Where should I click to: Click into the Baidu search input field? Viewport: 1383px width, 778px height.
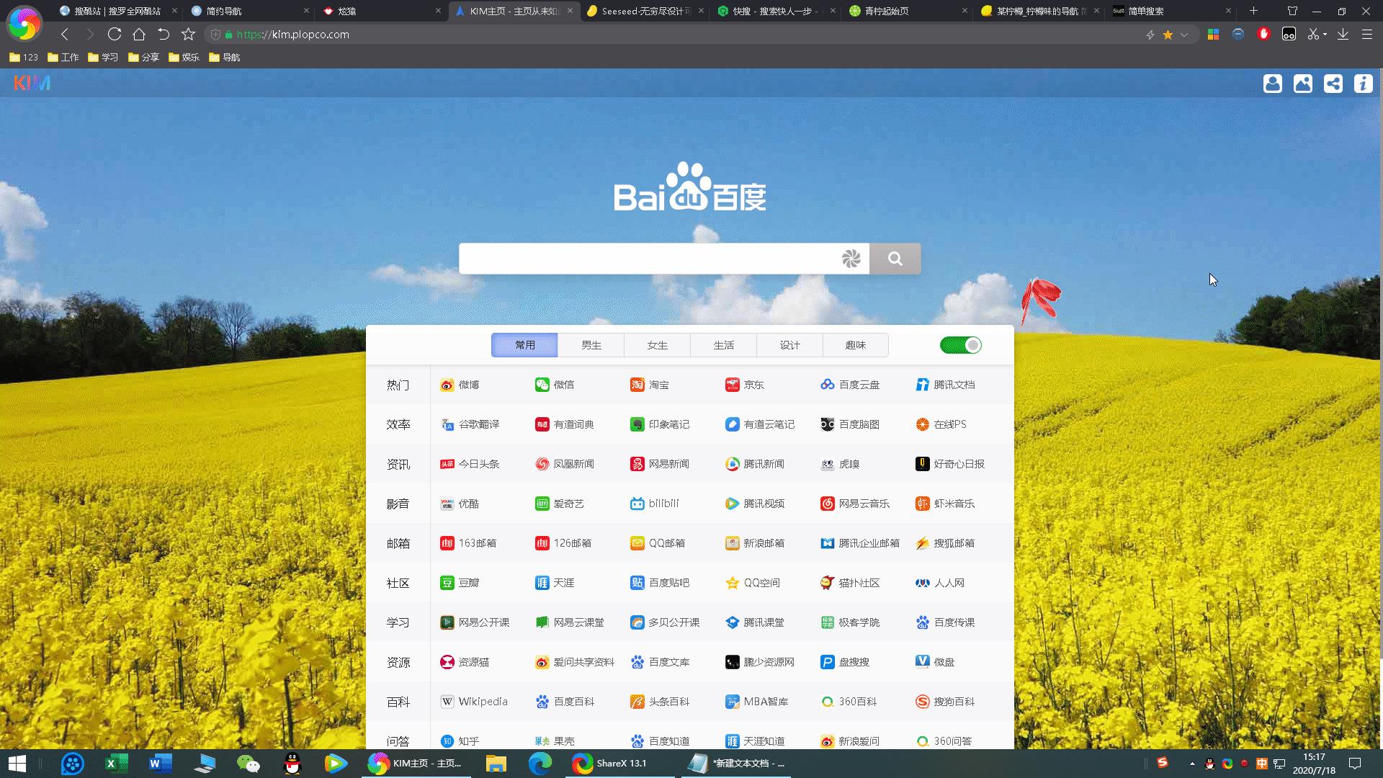click(x=648, y=259)
